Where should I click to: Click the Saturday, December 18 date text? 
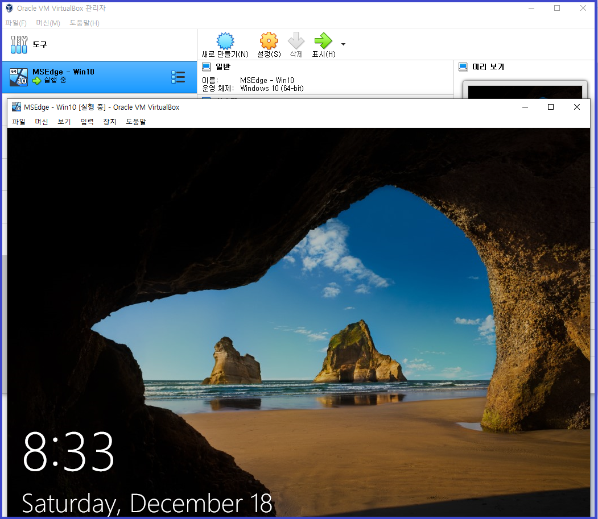pos(147,504)
